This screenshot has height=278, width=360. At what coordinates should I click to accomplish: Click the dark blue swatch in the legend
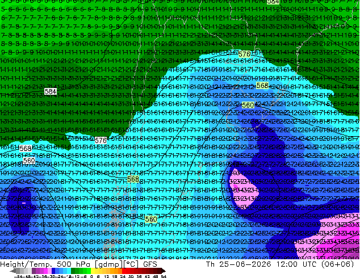click(53, 271)
